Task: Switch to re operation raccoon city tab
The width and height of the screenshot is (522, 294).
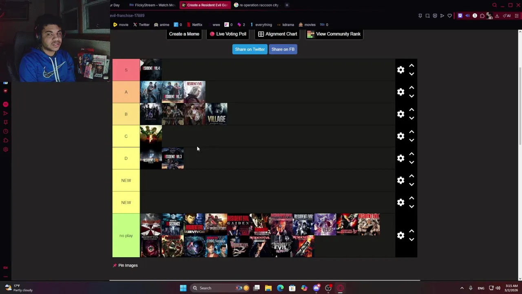Action: (256, 5)
